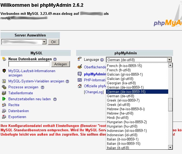Image resolution: width=182 pixels, height=154 pixels.
Task: Select German (de-utf-8) in the list
Action: click(137, 96)
